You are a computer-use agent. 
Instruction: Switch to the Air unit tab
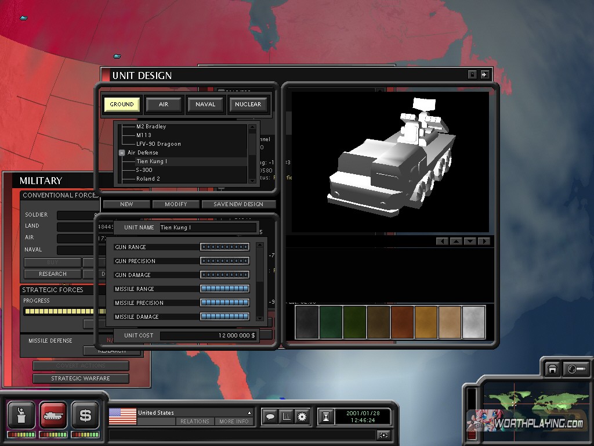point(164,105)
